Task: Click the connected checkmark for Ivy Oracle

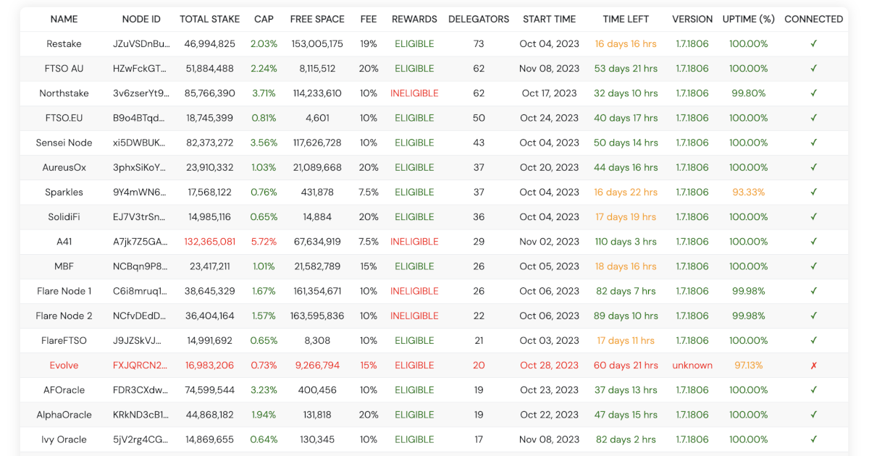Action: tap(813, 439)
